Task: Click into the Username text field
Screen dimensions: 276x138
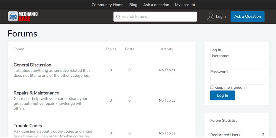Action: (x=237, y=64)
